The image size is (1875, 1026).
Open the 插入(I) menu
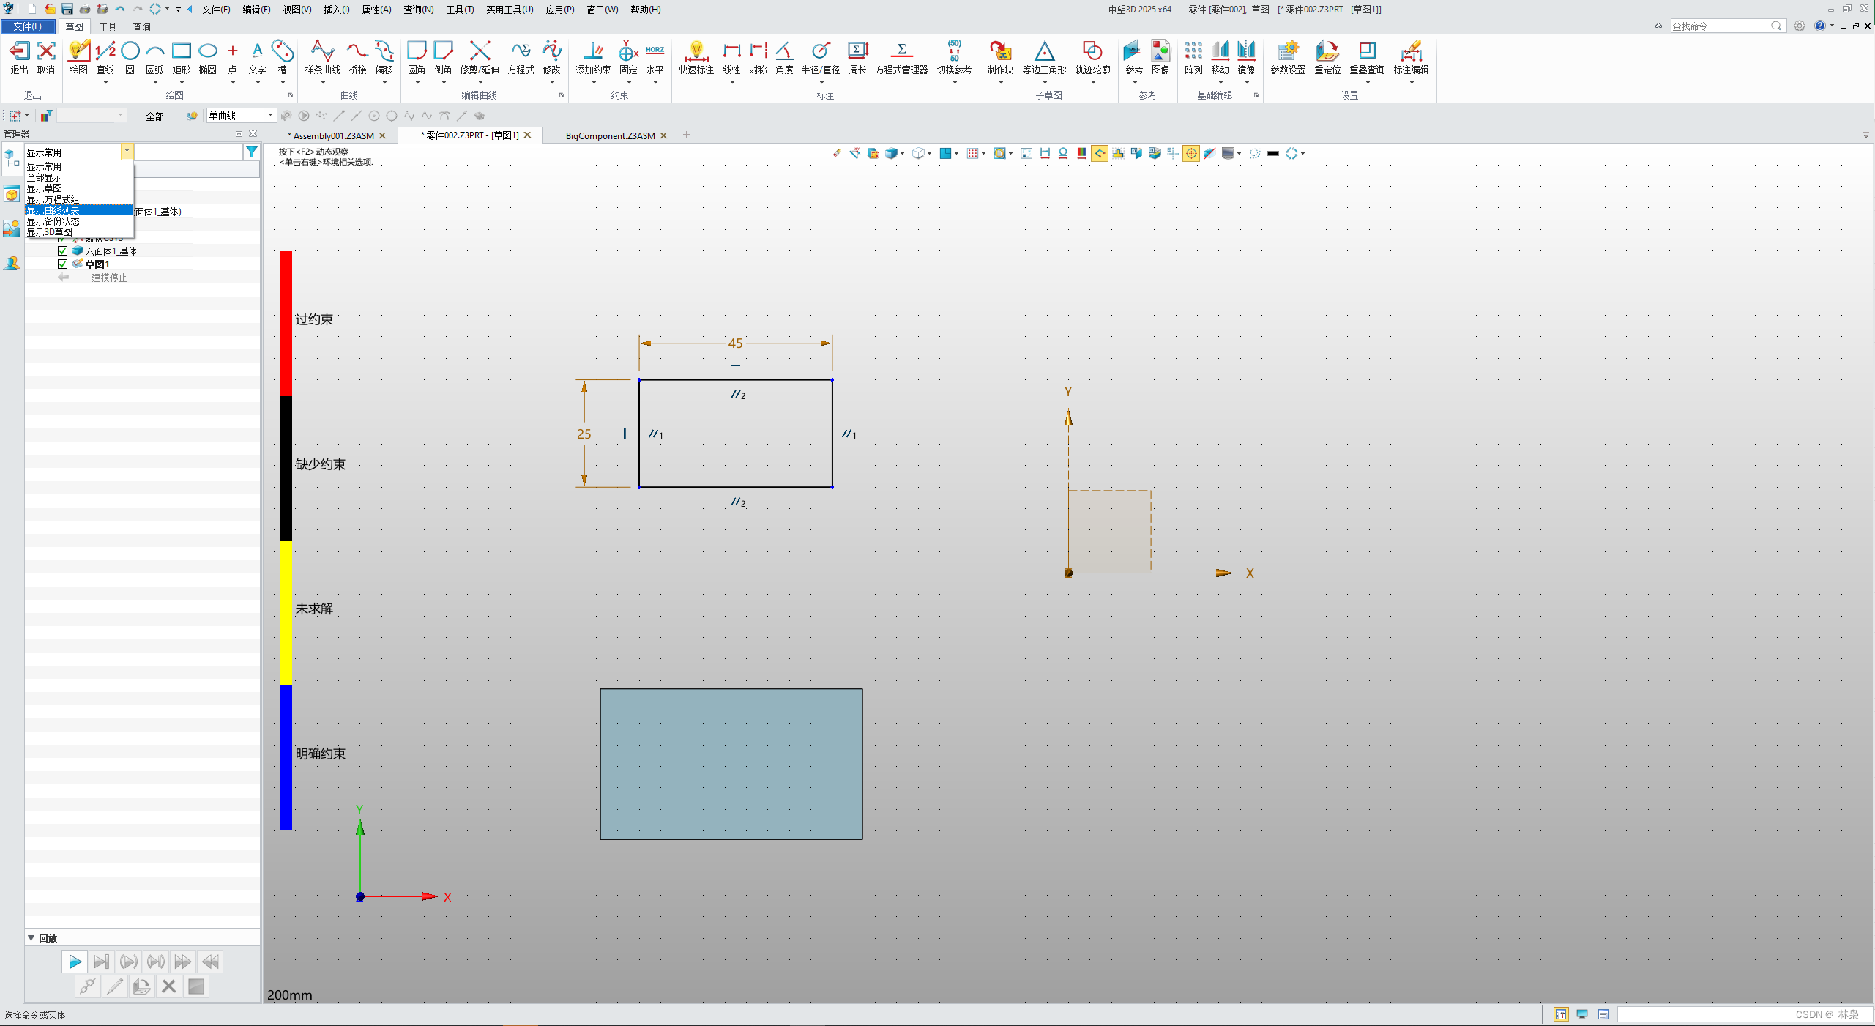pos(336,10)
